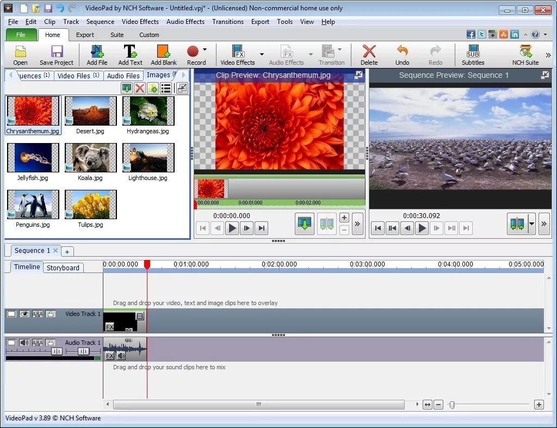Click FX icon on the Video Track 1 clip
This screenshot has width=557, height=428.
pyautogui.click(x=110, y=327)
